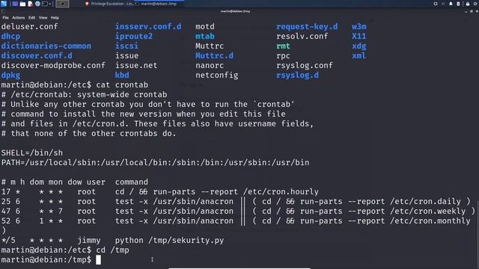Open the Help menu
Screen dimensions: 479x269
coord(55,18)
